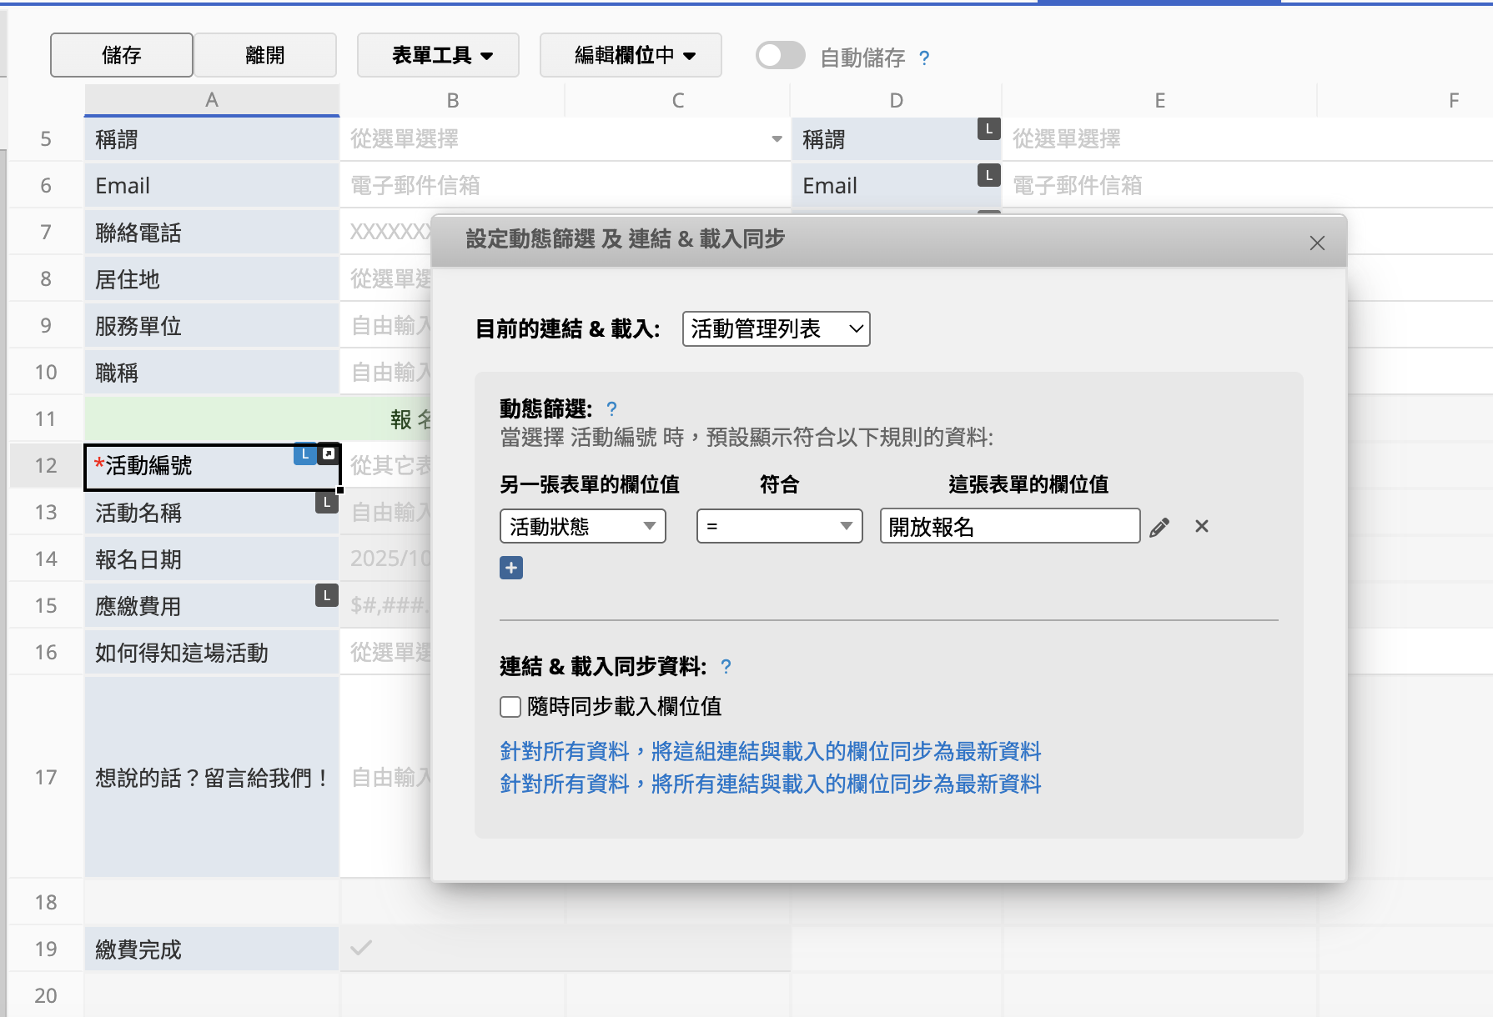Image resolution: width=1493 pixels, height=1017 pixels.
Task: Click the help icon next to 動態篩選
Action: coord(611,408)
